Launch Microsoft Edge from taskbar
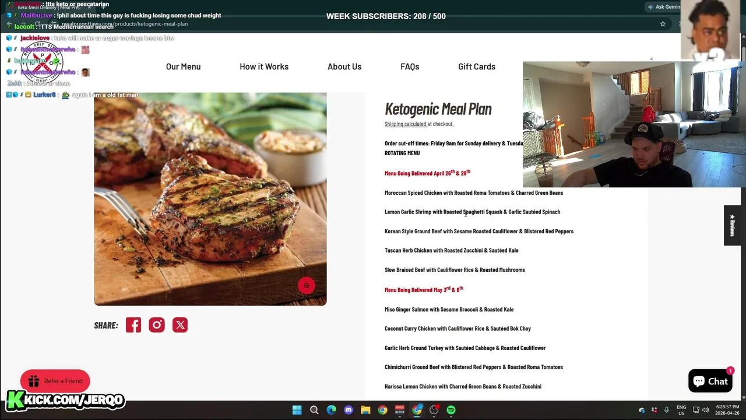The image size is (746, 420). click(331, 410)
